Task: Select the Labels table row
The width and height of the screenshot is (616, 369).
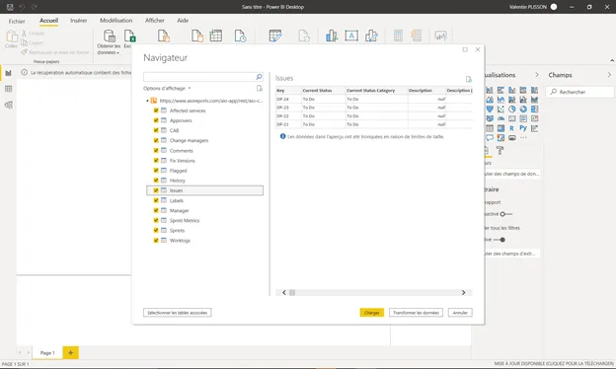Action: coord(204,200)
